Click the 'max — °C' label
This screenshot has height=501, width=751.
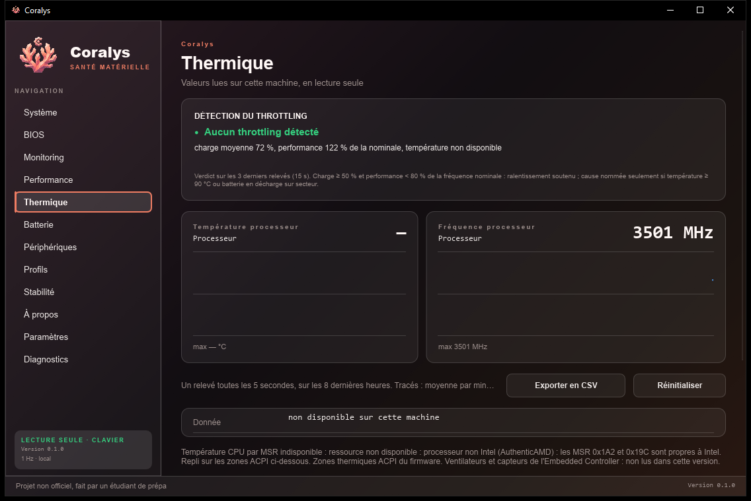pyautogui.click(x=210, y=347)
